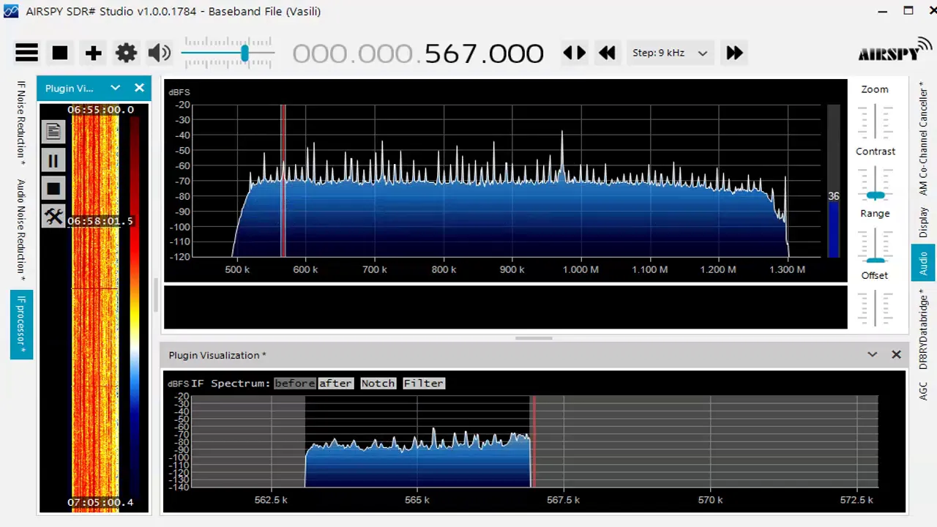Screen dimensions: 937x527
Task: Open the Display side tab
Action: point(923,223)
